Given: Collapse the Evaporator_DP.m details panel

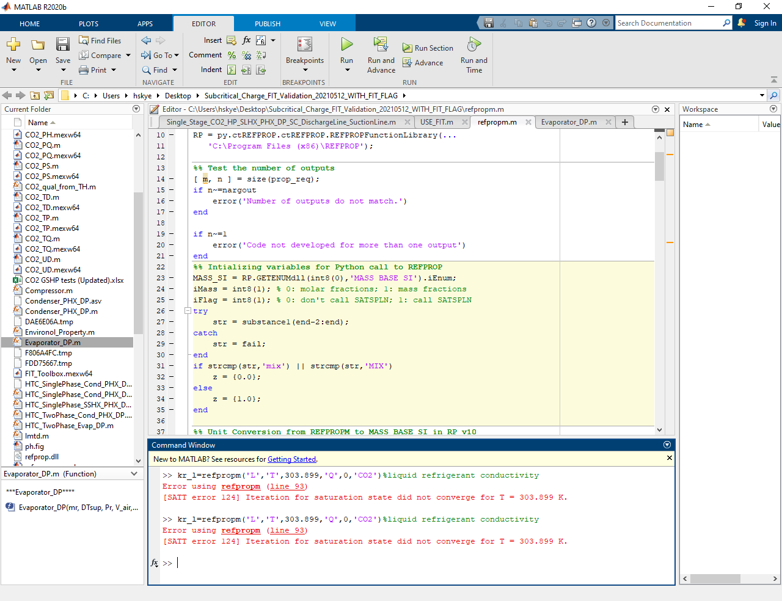Looking at the screenshot, I should tap(134, 474).
